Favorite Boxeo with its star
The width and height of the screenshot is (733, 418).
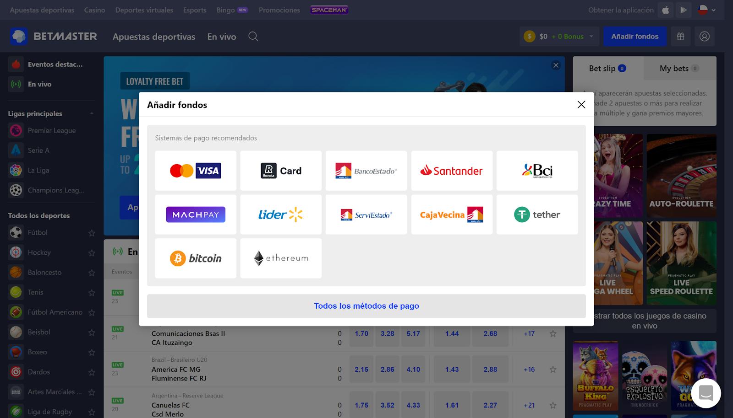click(92, 352)
